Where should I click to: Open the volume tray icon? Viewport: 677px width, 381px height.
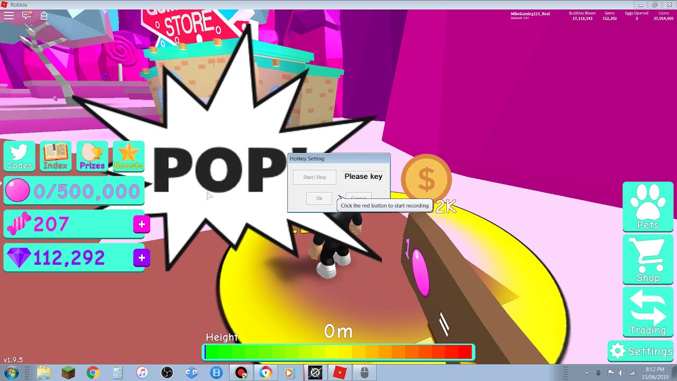[621, 373]
